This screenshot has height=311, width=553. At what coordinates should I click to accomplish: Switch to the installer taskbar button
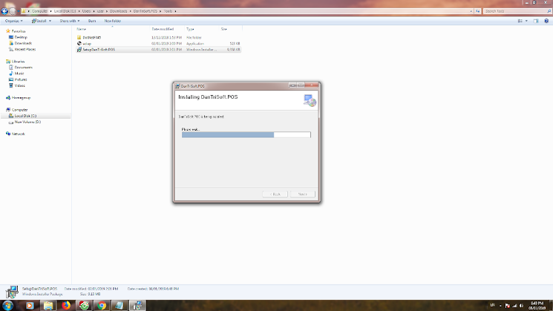pyautogui.click(x=137, y=305)
